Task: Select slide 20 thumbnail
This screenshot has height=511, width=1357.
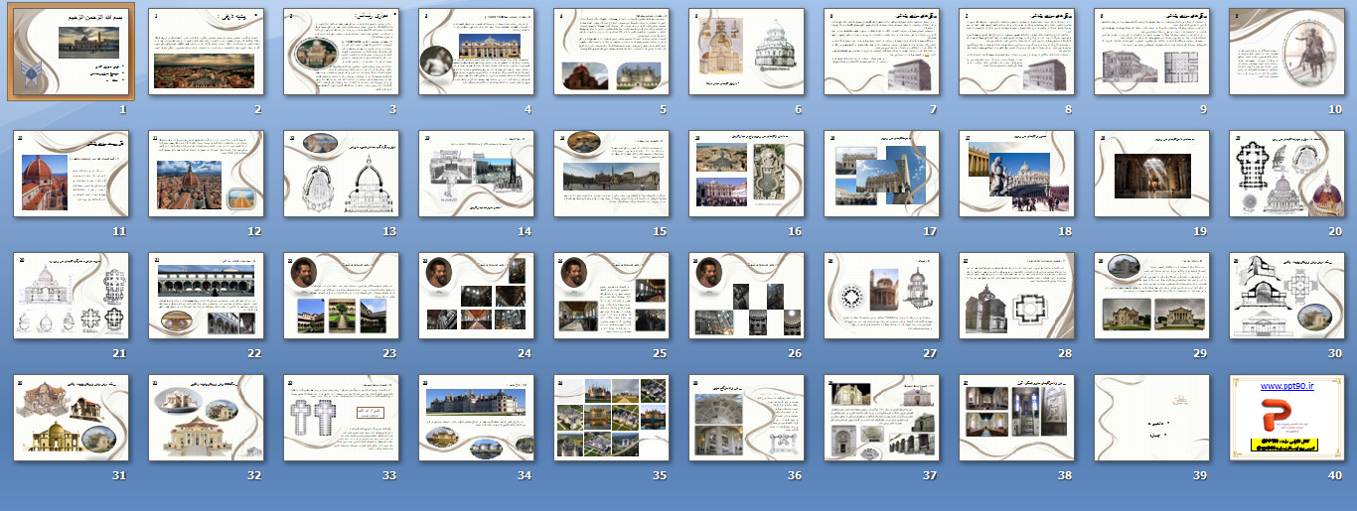Action: pyautogui.click(x=1286, y=174)
